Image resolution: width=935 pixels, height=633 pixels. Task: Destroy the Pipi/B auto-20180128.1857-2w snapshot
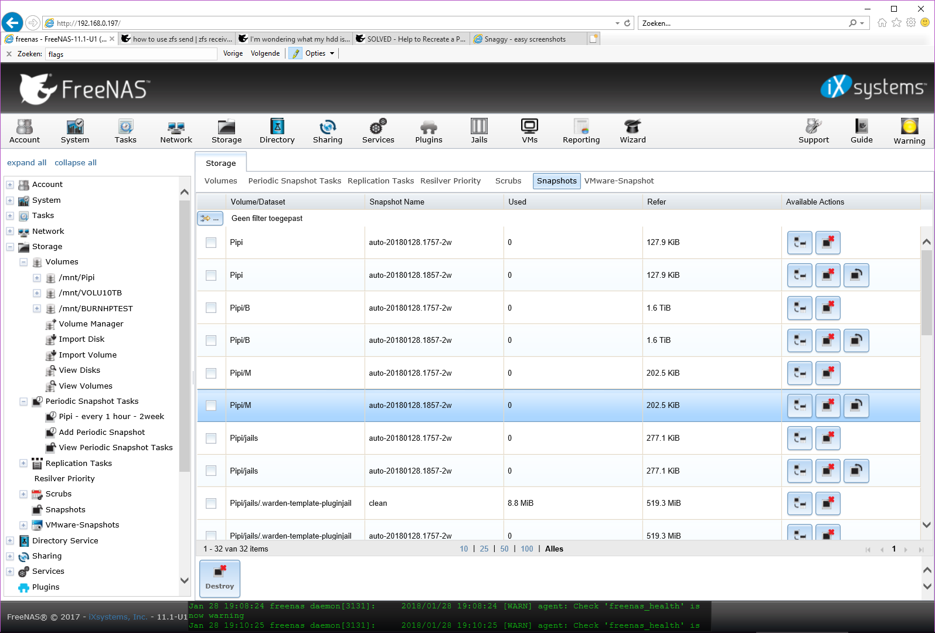pyautogui.click(x=828, y=341)
